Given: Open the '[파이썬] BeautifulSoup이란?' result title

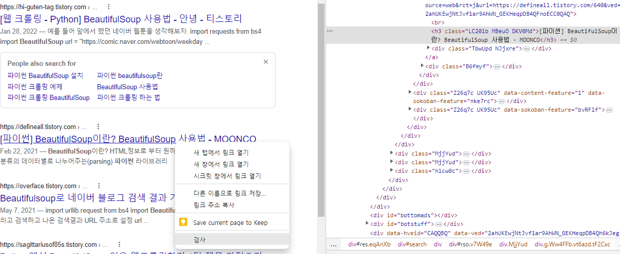Looking at the screenshot, I should pos(128,139).
